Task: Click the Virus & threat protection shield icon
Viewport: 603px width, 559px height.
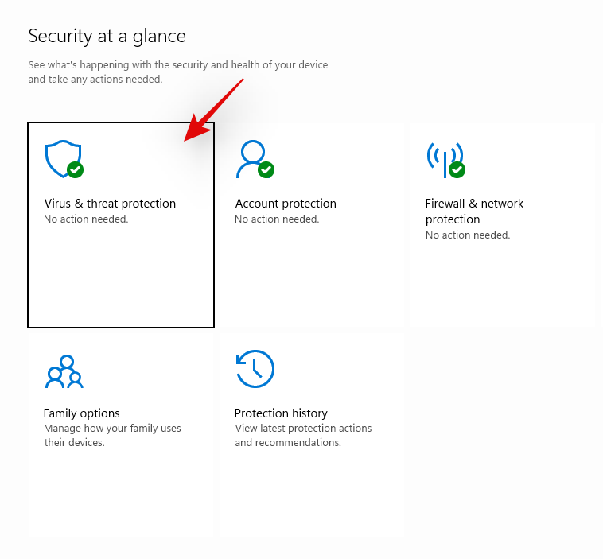Action: tap(61, 157)
